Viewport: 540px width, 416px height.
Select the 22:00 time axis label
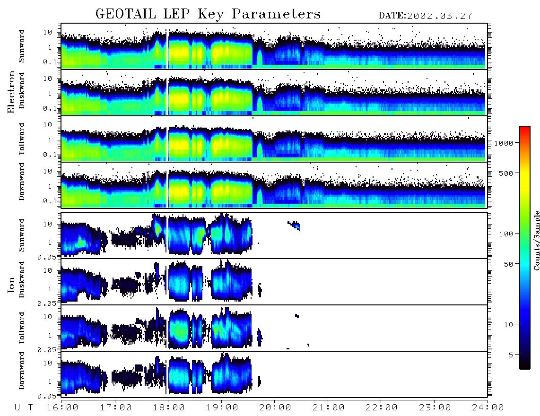click(x=382, y=408)
